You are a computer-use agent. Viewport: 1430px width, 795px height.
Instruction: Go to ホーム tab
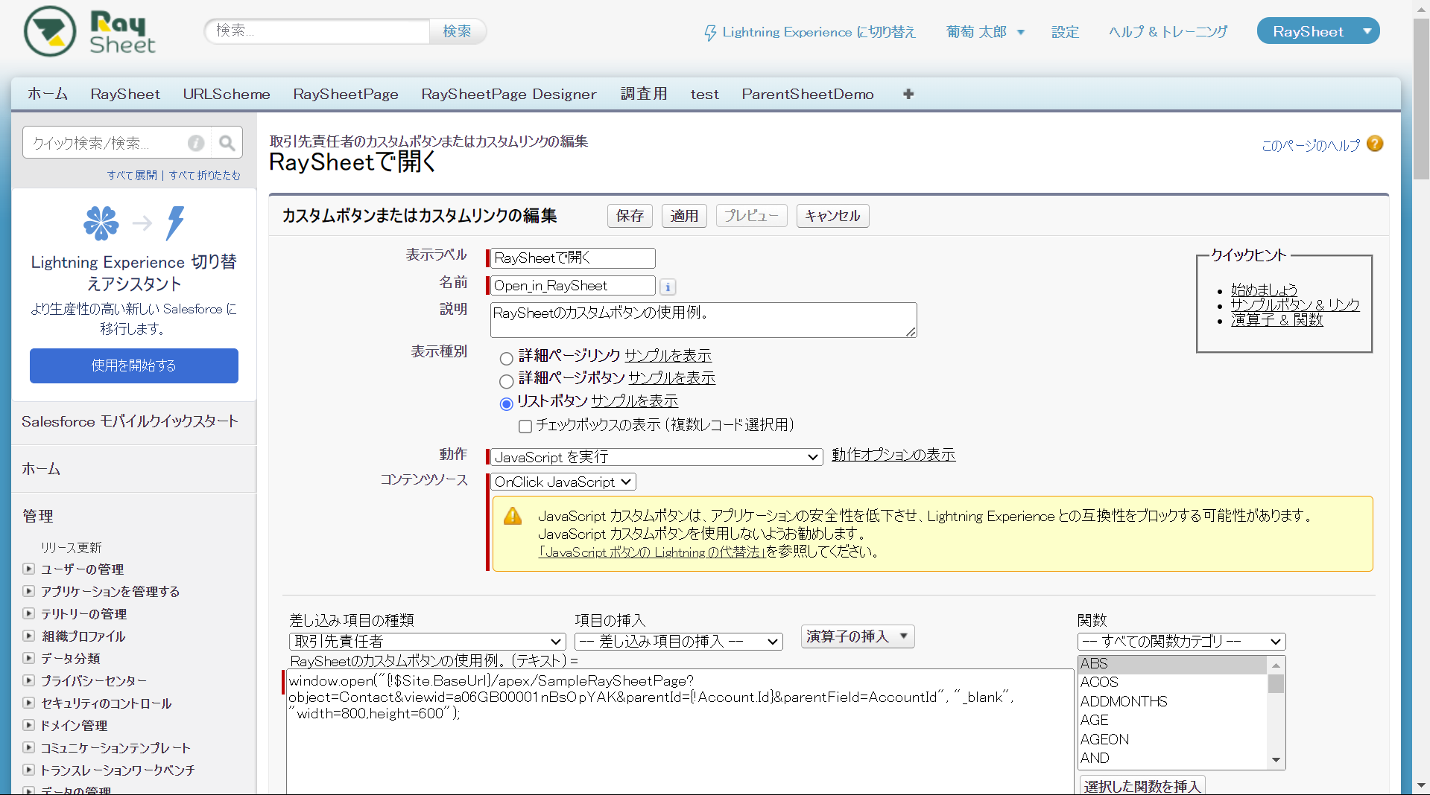coord(48,94)
